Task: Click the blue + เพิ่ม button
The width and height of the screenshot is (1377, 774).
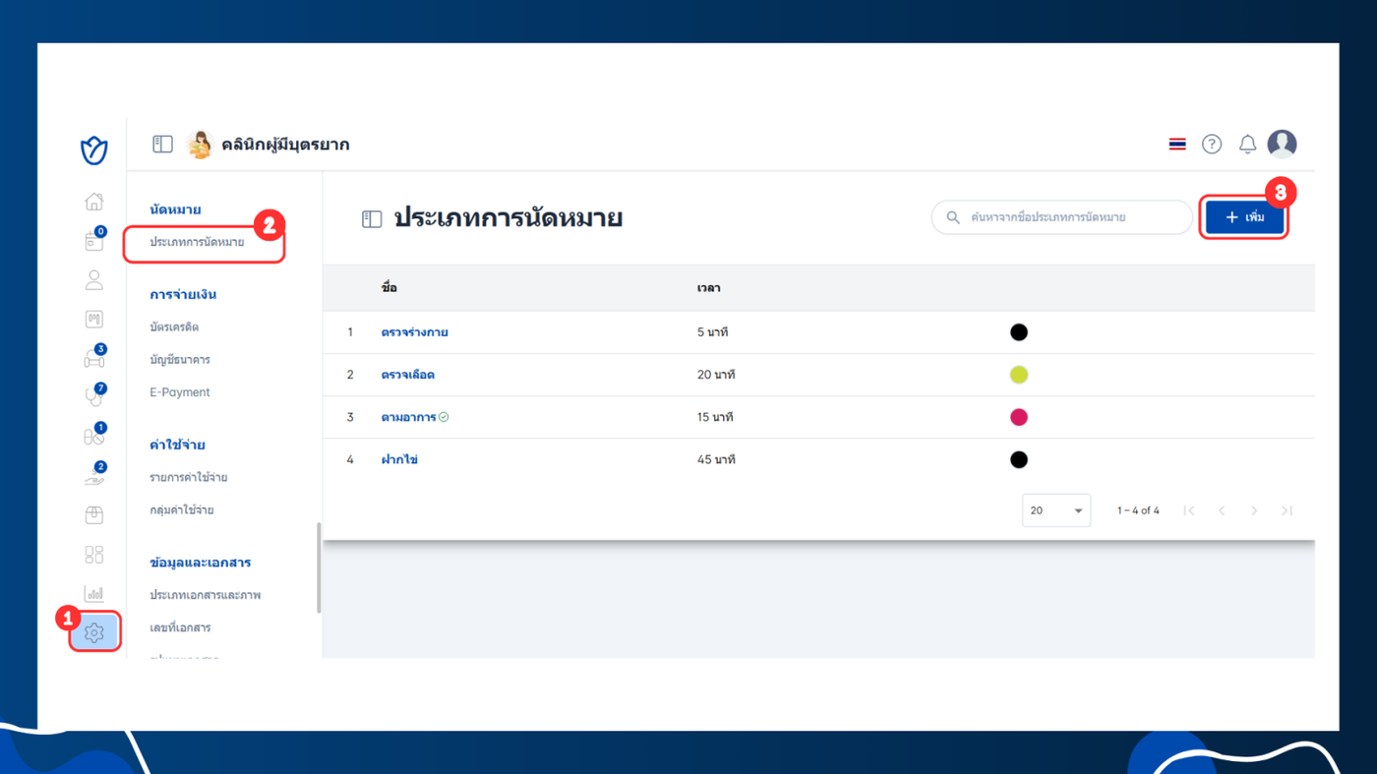Action: click(1245, 217)
